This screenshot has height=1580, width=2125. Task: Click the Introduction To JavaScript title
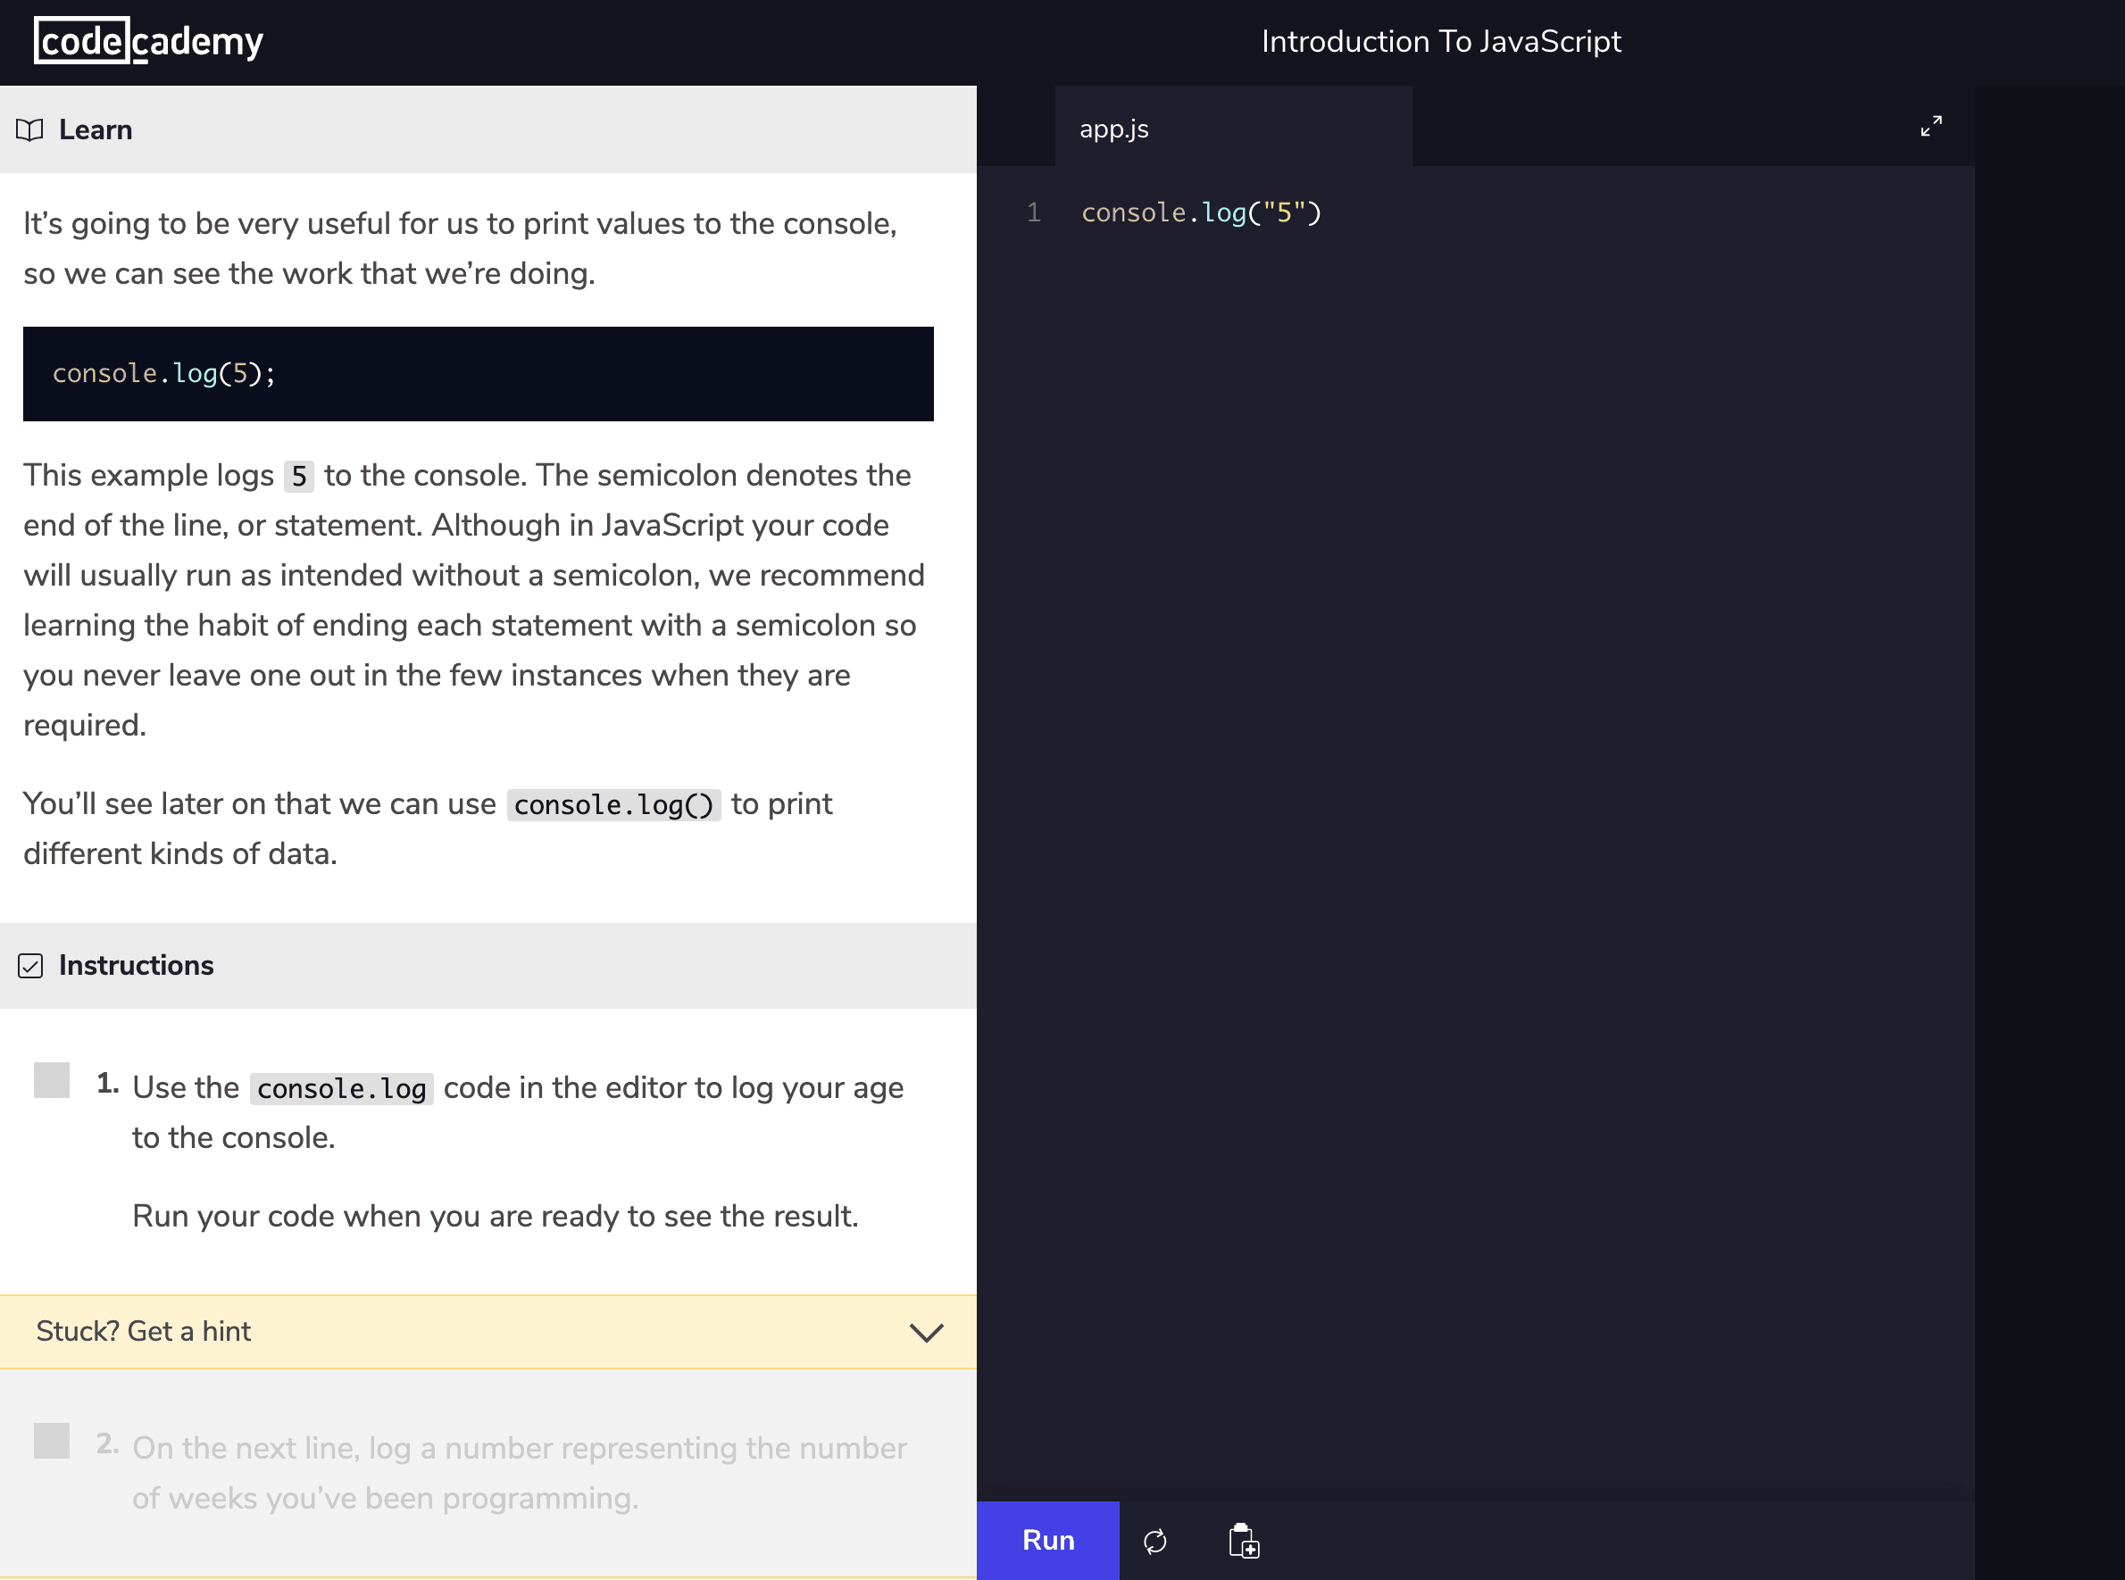click(x=1441, y=41)
